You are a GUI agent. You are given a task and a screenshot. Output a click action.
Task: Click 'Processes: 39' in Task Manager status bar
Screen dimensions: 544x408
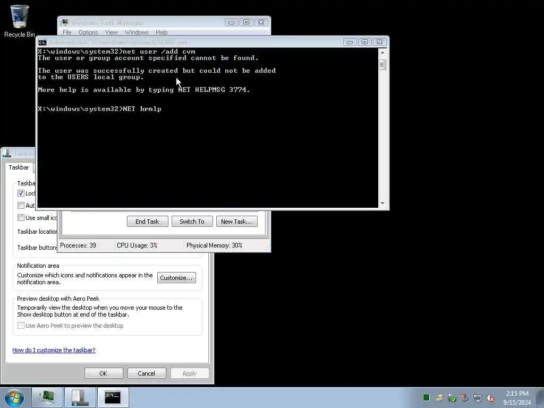click(x=78, y=245)
